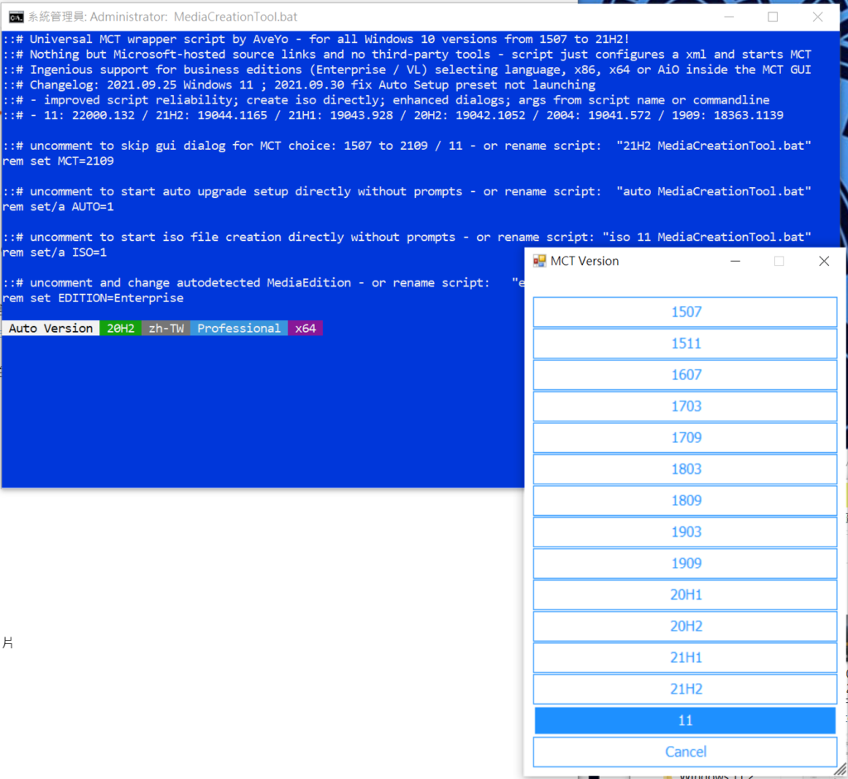
Task: Click the 'rem set/a ISO=1' line
Action: click(x=55, y=252)
